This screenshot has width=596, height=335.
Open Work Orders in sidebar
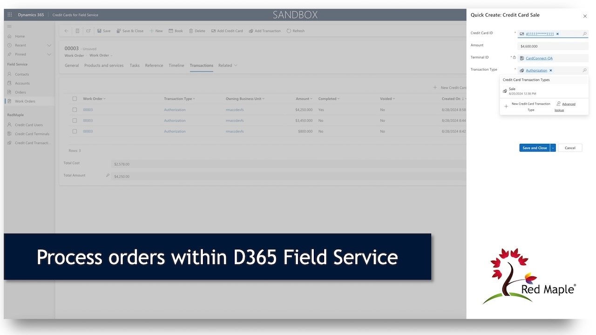[x=25, y=101]
